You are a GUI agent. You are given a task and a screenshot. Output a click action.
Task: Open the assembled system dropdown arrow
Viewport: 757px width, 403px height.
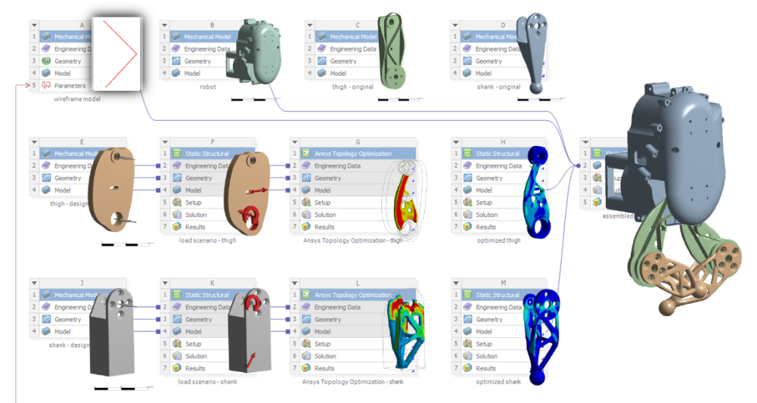[585, 142]
